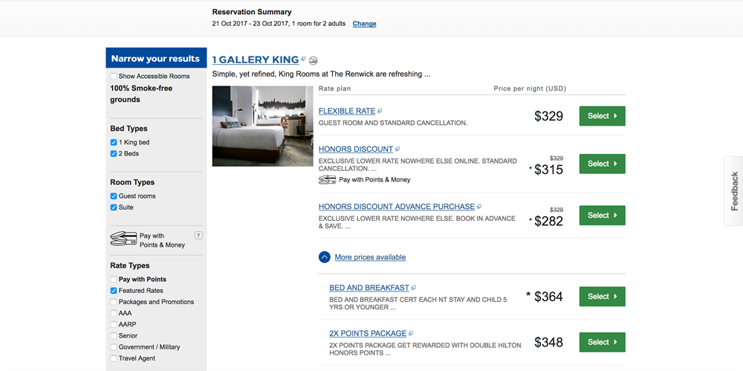Tick the Pay with Points rate checkbox

tap(114, 280)
